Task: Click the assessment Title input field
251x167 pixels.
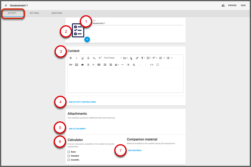Action: coord(137,24)
